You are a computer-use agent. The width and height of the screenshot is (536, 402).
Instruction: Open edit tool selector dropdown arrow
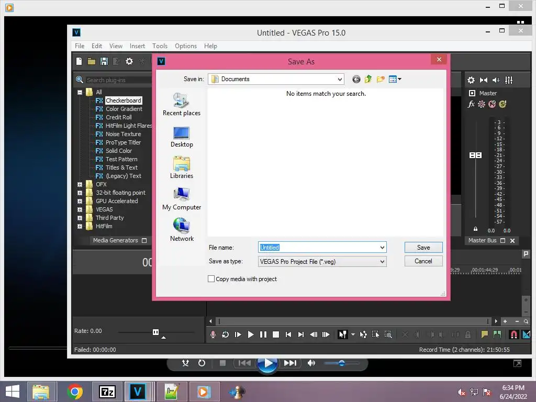tap(353, 334)
